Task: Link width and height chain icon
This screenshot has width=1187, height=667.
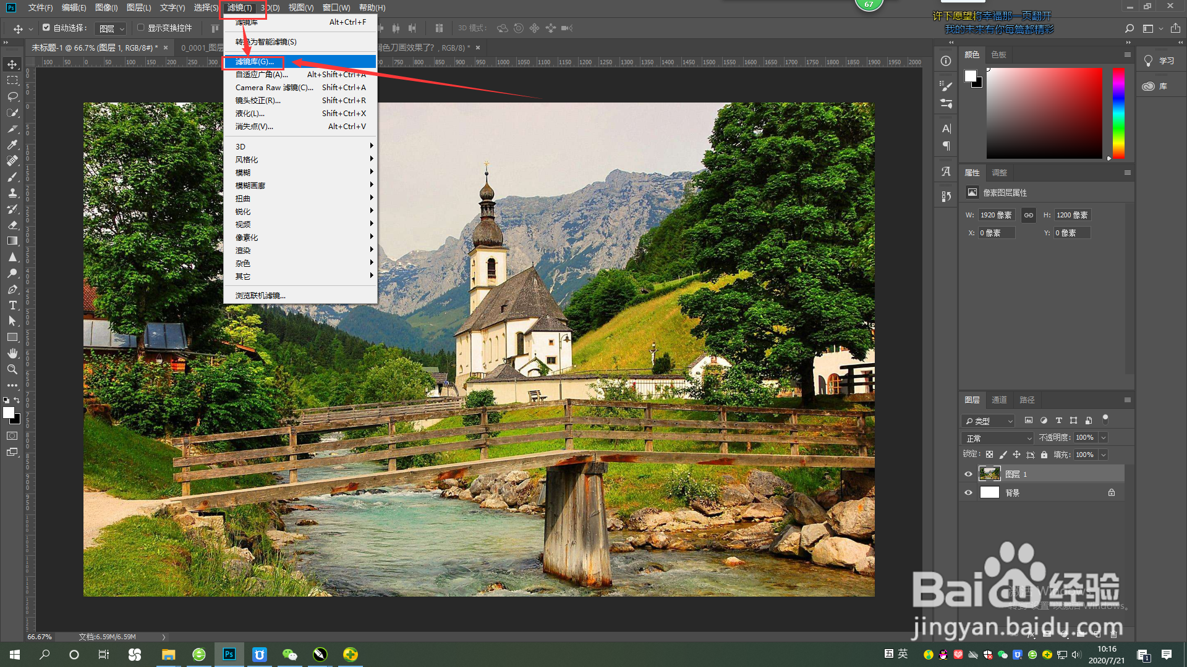Action: click(1029, 215)
